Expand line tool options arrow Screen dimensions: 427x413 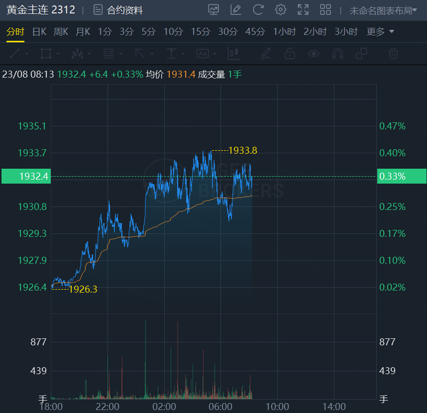coord(27,54)
